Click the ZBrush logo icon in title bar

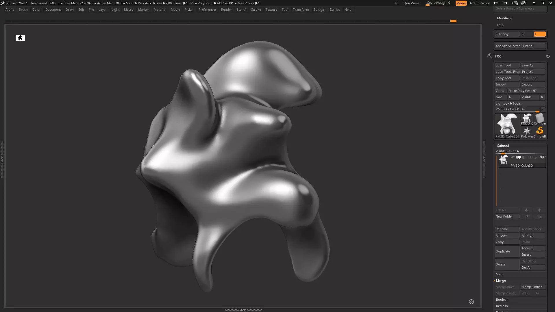(x=3, y=3)
